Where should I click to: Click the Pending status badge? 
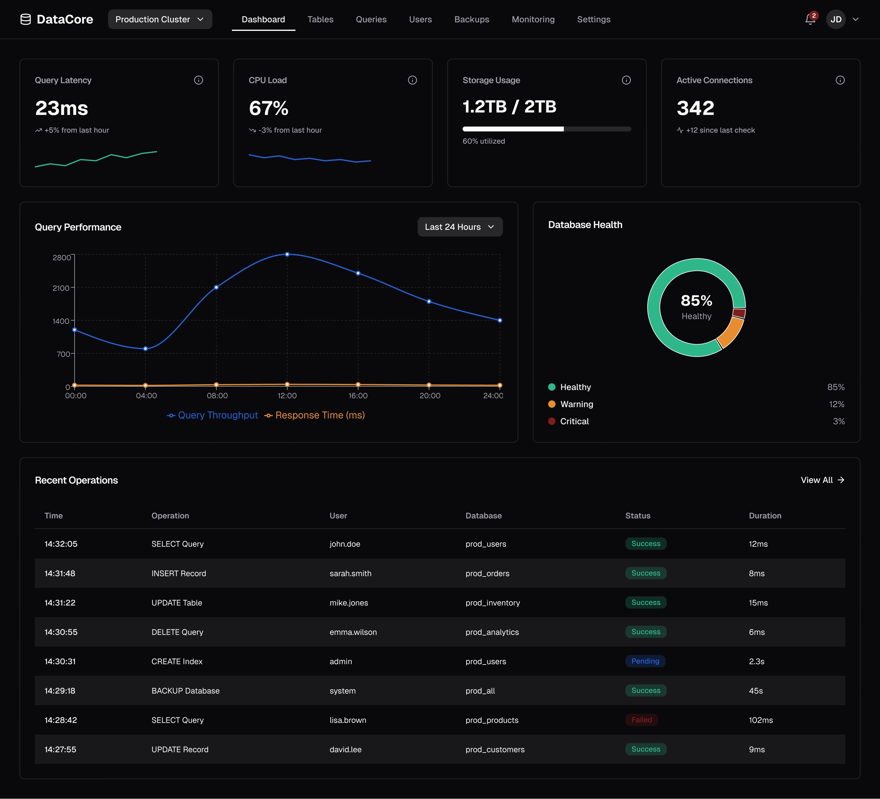(645, 661)
